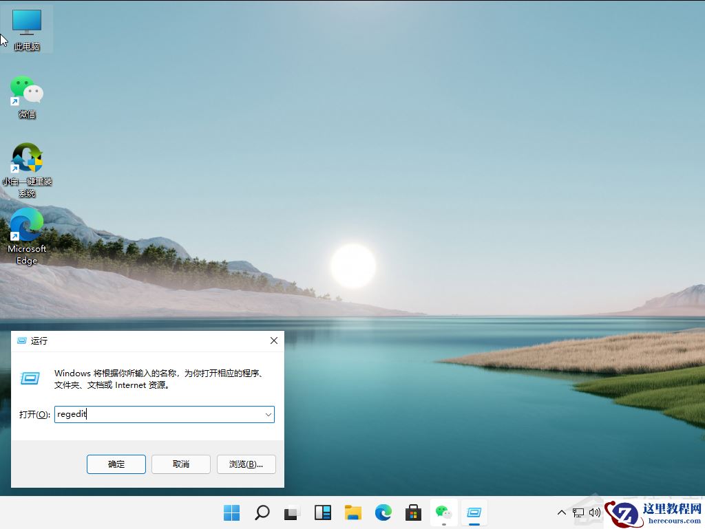The height and width of the screenshot is (529, 705).
Task: Focus the Run window via its taskbar icon
Action: 474,512
